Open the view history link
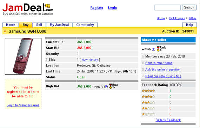The width and height of the screenshot is (200, 128). click(x=90, y=60)
